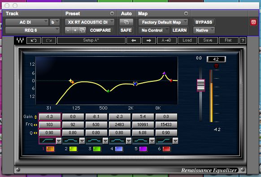261x177 pixels.
Task: Open the REQ 6 plug-in selector dropdown
Action: (x=32, y=30)
